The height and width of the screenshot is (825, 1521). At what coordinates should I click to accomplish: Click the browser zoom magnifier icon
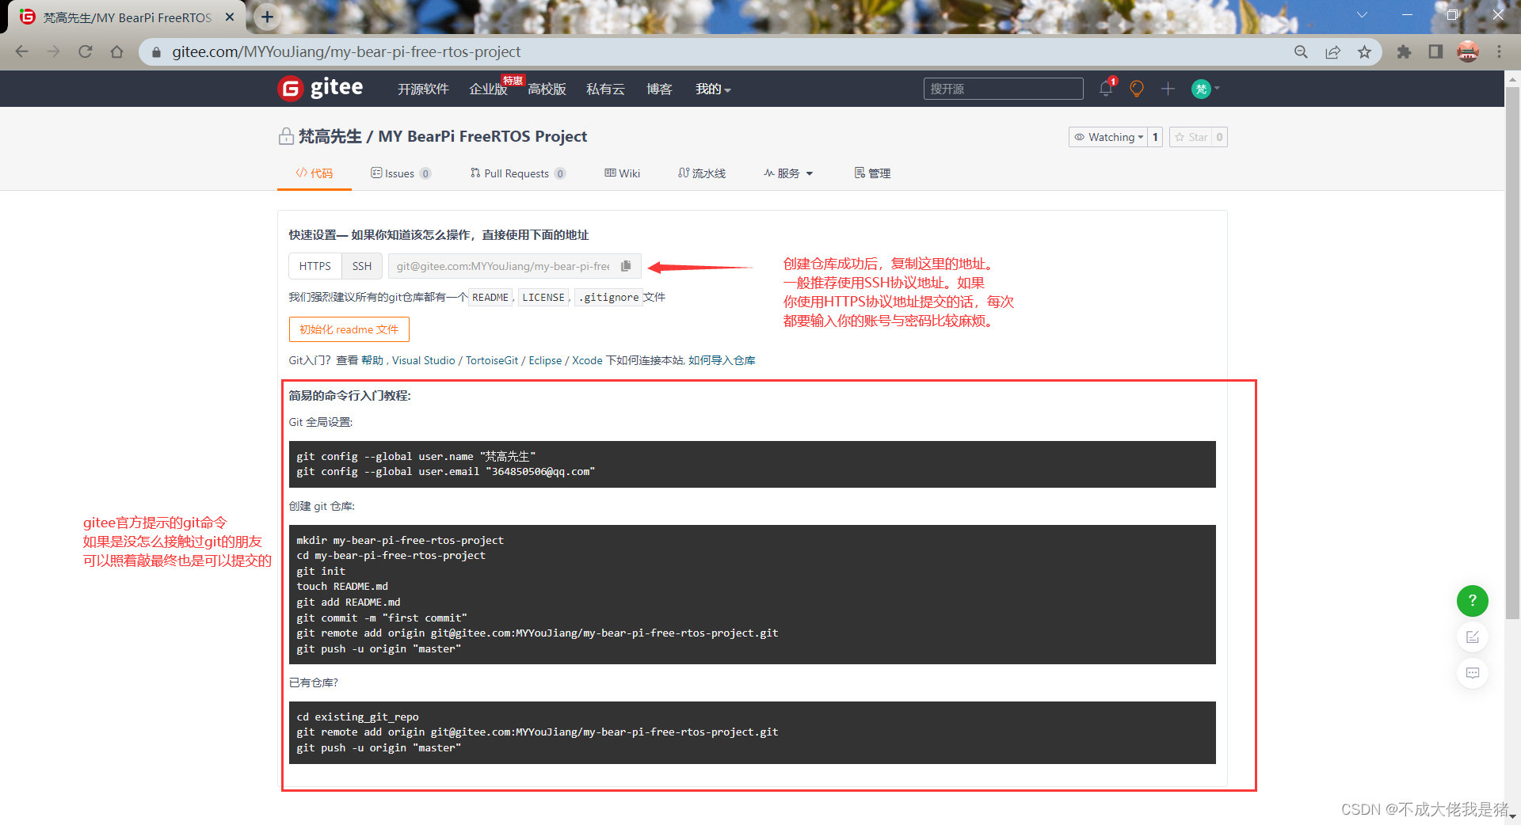1301,51
